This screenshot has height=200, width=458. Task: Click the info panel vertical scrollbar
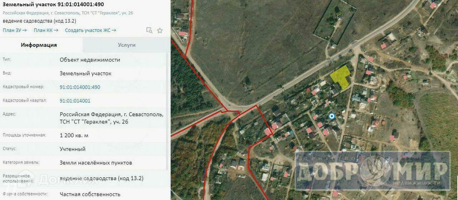168,111
